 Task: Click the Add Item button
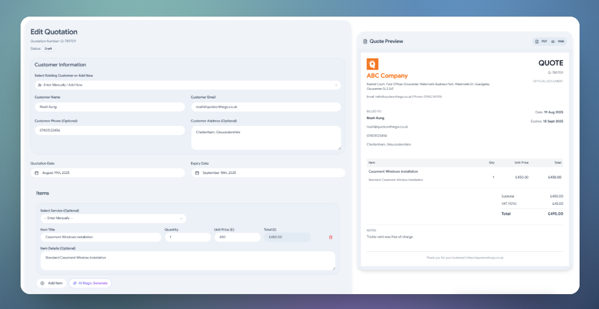click(x=51, y=283)
